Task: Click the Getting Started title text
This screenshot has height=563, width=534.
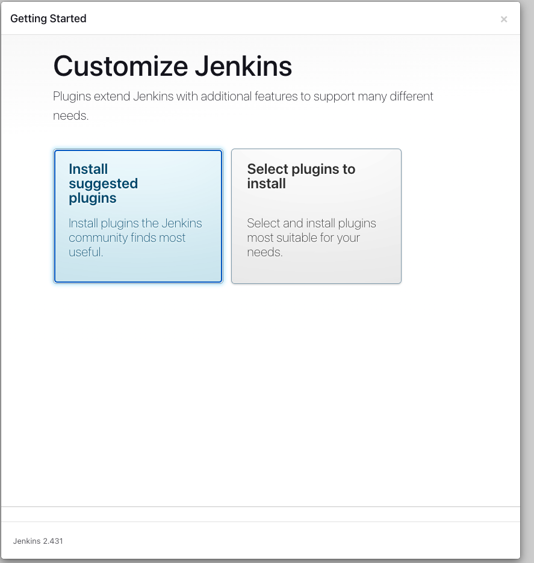Action: click(x=48, y=18)
